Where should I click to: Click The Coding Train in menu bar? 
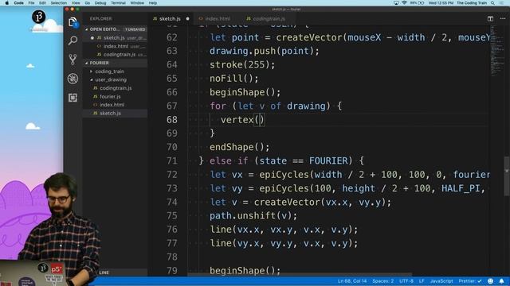[472, 3]
